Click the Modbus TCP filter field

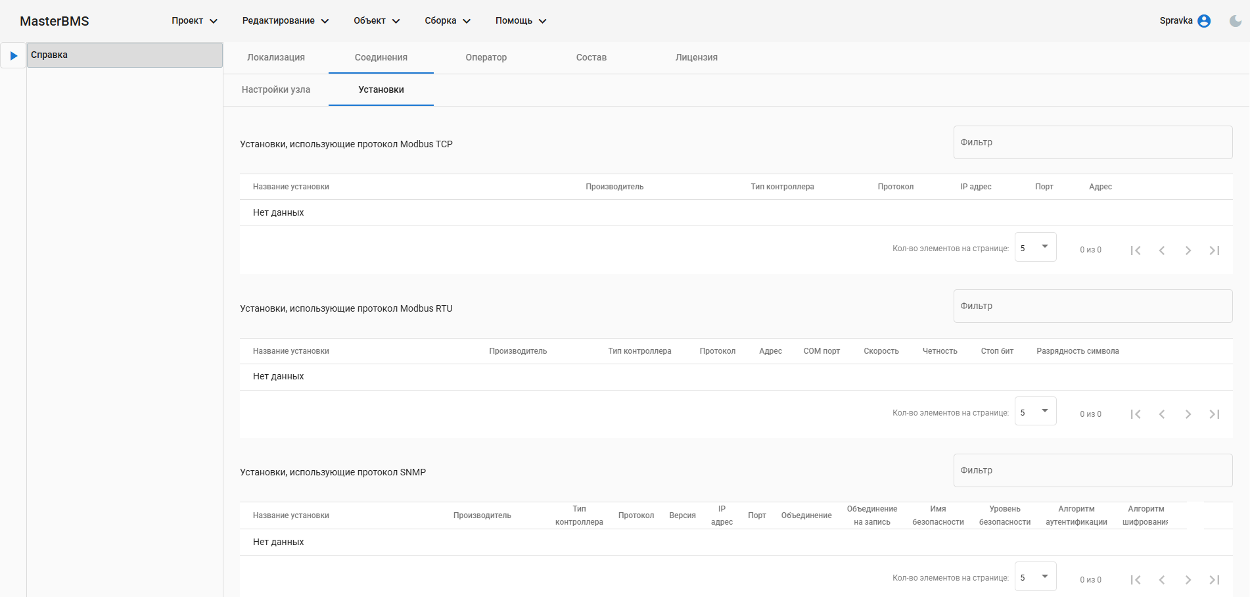[1092, 143]
